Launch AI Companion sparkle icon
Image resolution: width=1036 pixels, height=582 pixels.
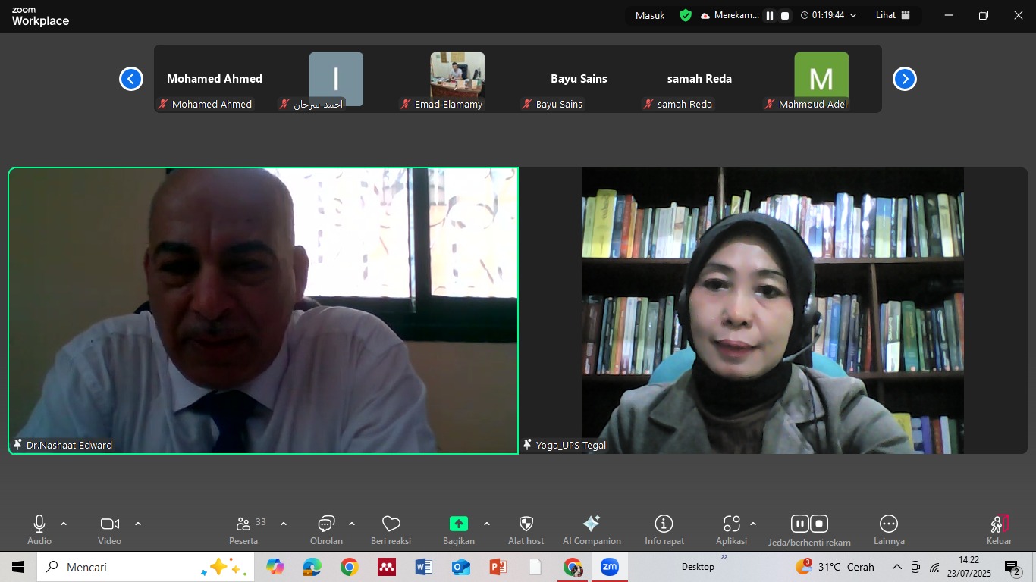(592, 524)
